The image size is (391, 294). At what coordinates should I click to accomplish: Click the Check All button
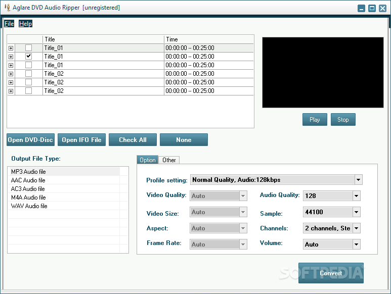(x=133, y=139)
